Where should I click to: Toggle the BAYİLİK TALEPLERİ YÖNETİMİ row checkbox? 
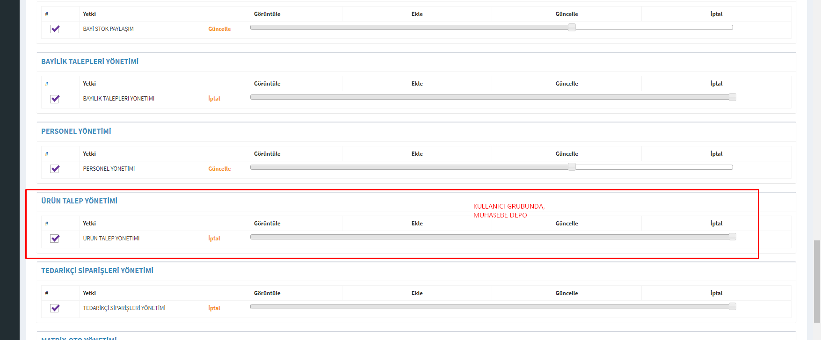pyautogui.click(x=55, y=99)
